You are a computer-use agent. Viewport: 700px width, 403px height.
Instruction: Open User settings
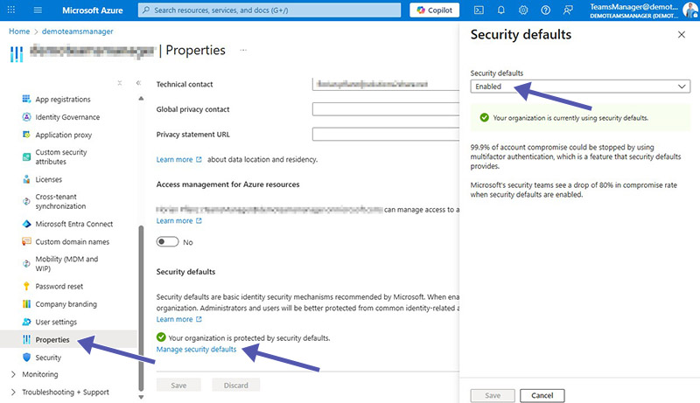[x=56, y=322]
